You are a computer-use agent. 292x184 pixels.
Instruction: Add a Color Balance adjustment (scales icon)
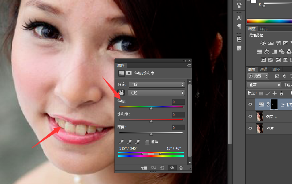point(267,51)
